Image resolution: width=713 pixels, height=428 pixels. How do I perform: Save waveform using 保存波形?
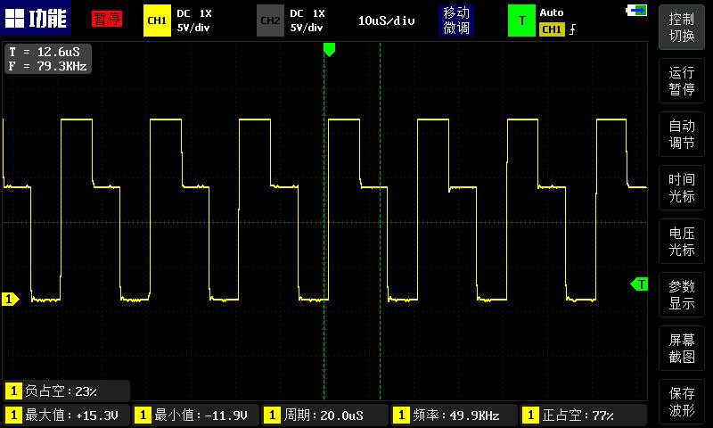coord(682,401)
